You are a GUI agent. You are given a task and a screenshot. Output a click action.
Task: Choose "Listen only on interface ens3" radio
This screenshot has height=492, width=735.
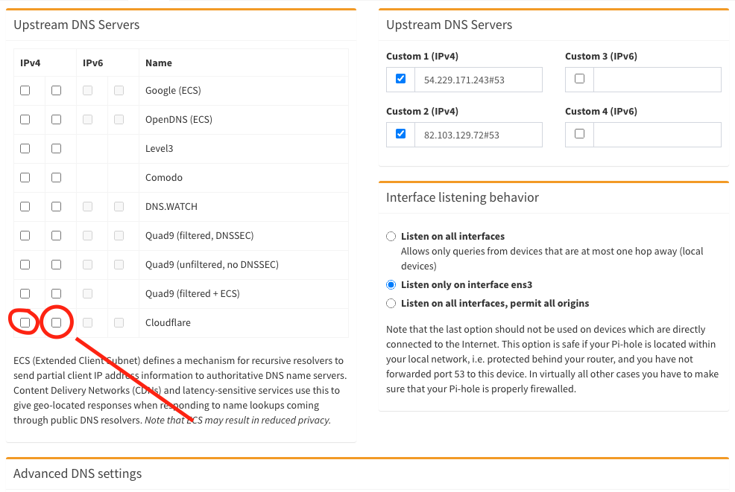point(391,284)
